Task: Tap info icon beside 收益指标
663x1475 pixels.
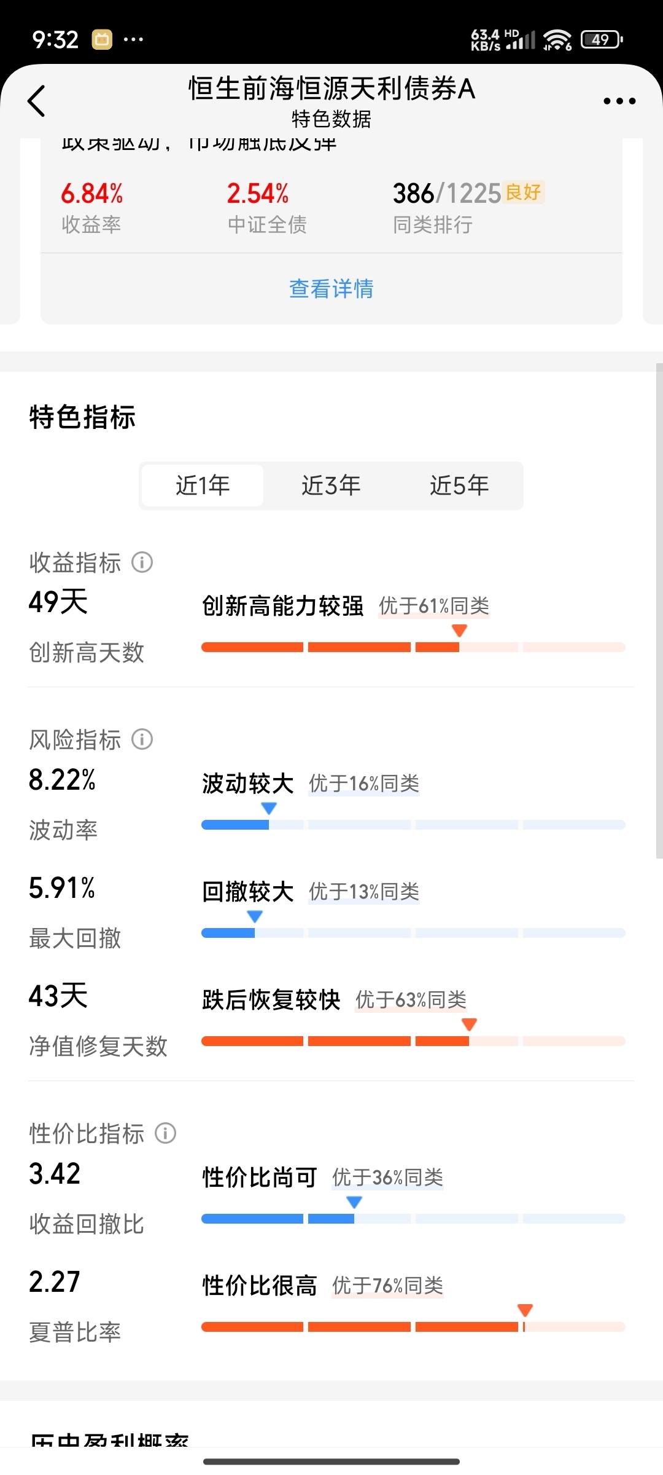Action: [x=142, y=562]
